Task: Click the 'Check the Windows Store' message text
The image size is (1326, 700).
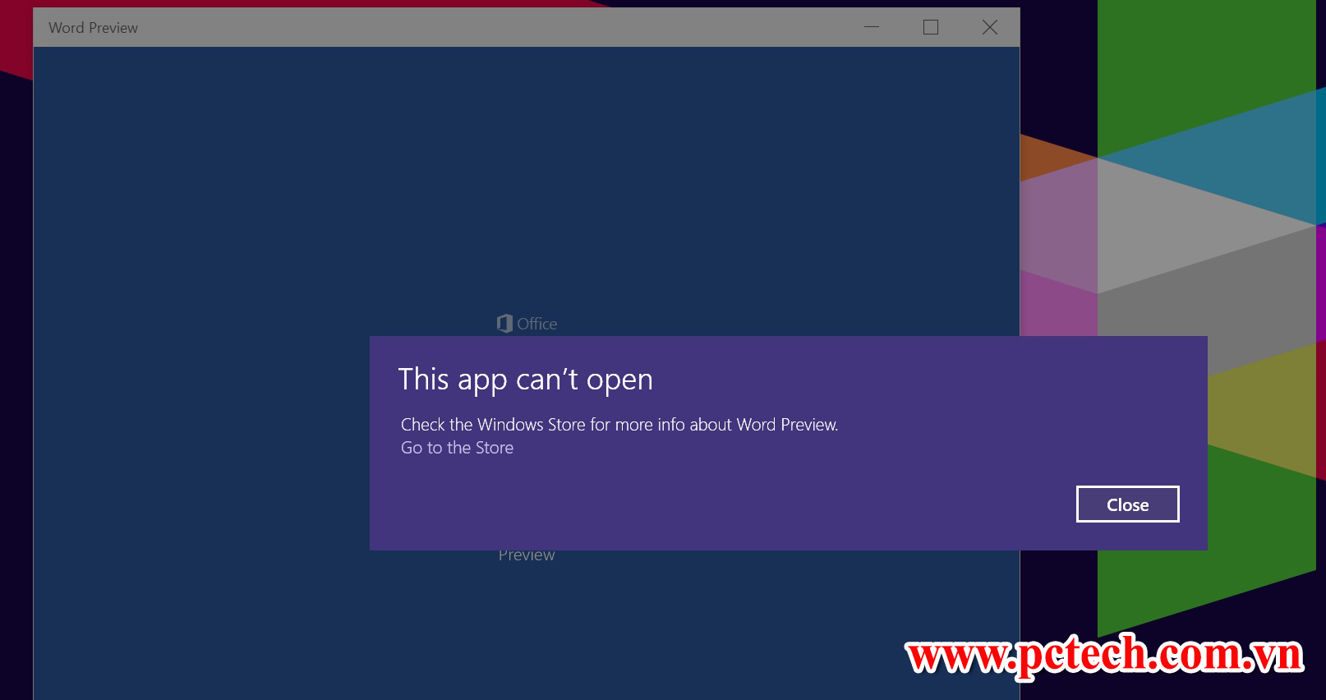Action: click(619, 425)
